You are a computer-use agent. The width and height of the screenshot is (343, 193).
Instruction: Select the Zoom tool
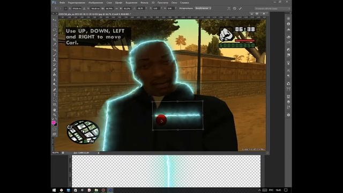click(x=55, y=114)
